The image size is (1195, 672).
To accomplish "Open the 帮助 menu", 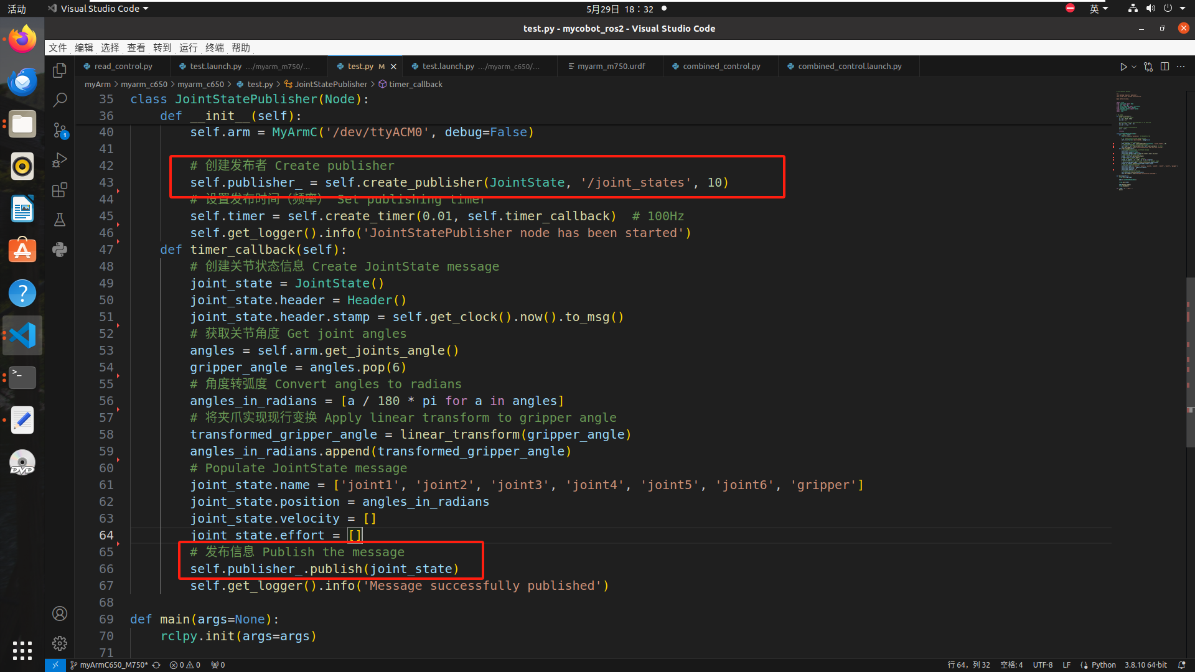I will point(241,48).
